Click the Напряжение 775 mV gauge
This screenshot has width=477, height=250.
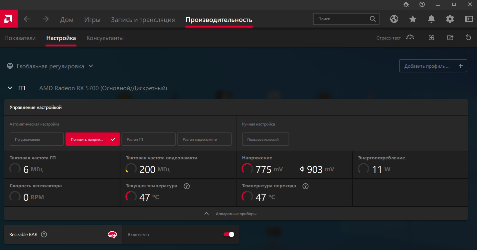point(247,169)
